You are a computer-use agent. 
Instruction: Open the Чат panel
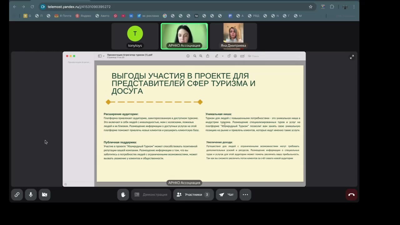[227, 194]
